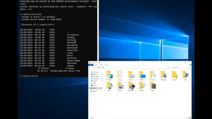Screen dimensions: 212x119
Task: Click "15 Dir(s)" summary line in the terminal
Action: (59, 71)
